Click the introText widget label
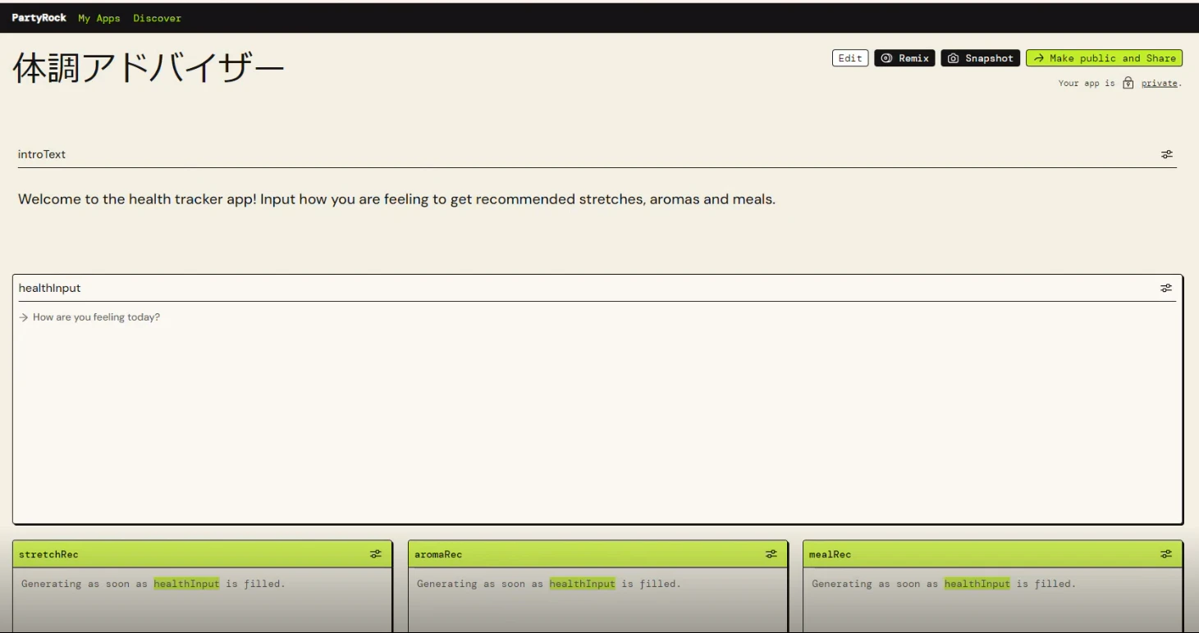This screenshot has width=1199, height=633. [x=42, y=154]
